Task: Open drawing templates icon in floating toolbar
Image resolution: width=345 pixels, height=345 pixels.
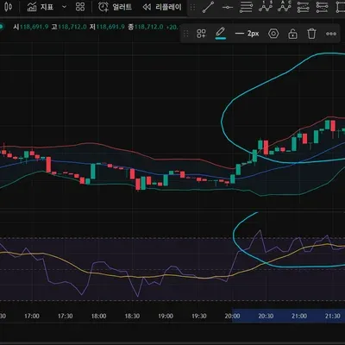Action: pos(201,34)
